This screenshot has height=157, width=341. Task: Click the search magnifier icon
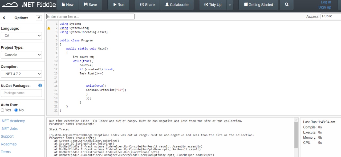click(287, 5)
